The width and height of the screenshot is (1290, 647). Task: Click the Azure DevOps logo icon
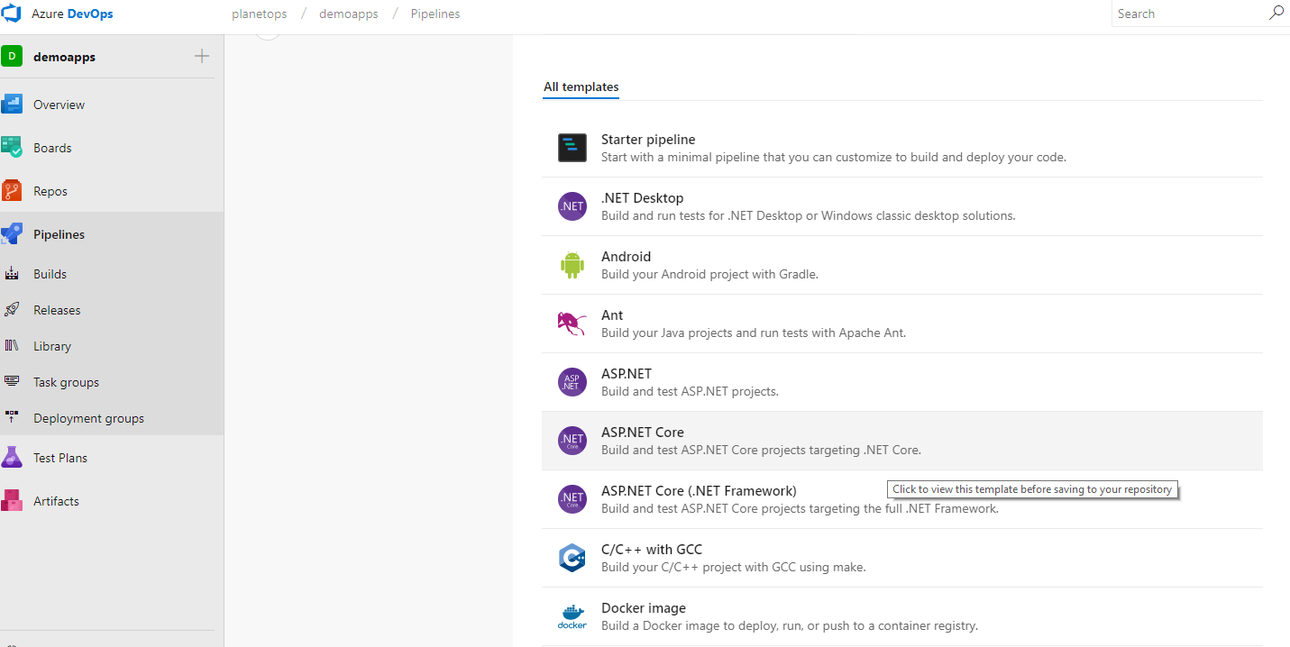12,14
